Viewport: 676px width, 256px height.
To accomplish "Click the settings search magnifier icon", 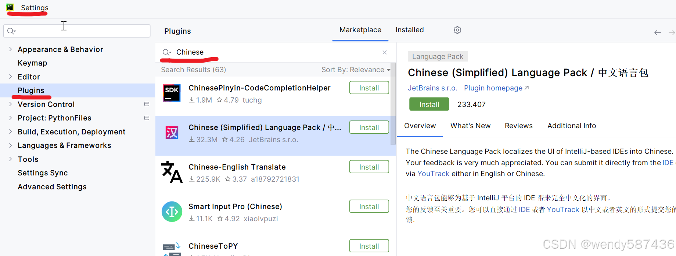I will click(x=11, y=31).
